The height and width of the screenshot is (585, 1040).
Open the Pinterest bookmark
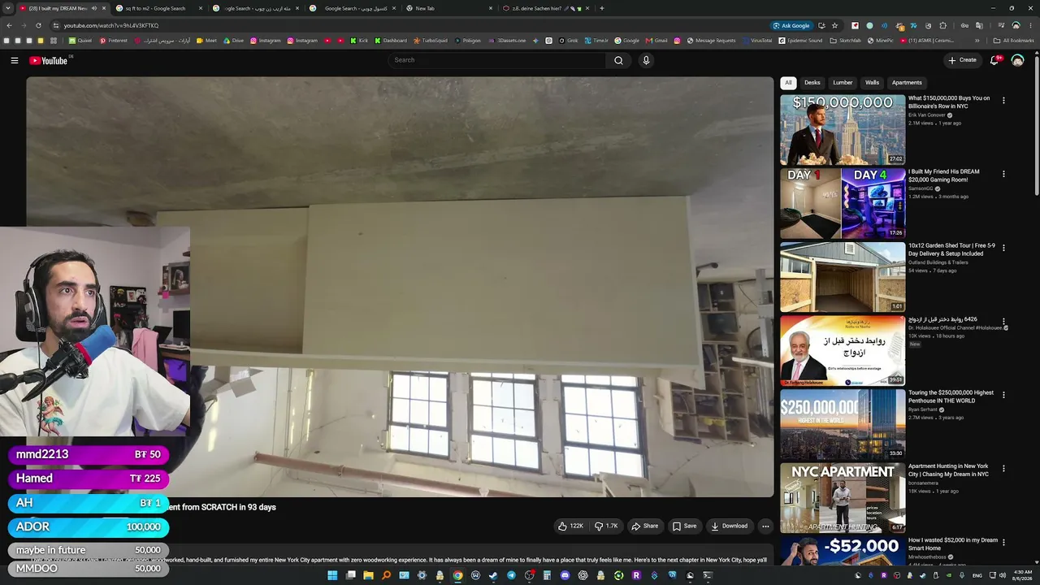[x=114, y=41]
